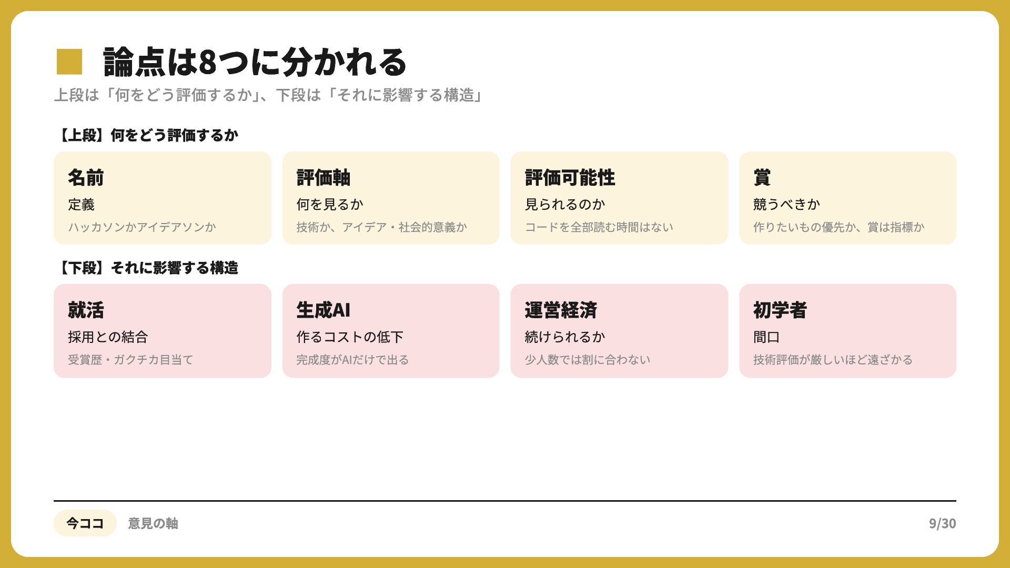Click the gold square icon beside the title

pyautogui.click(x=69, y=62)
